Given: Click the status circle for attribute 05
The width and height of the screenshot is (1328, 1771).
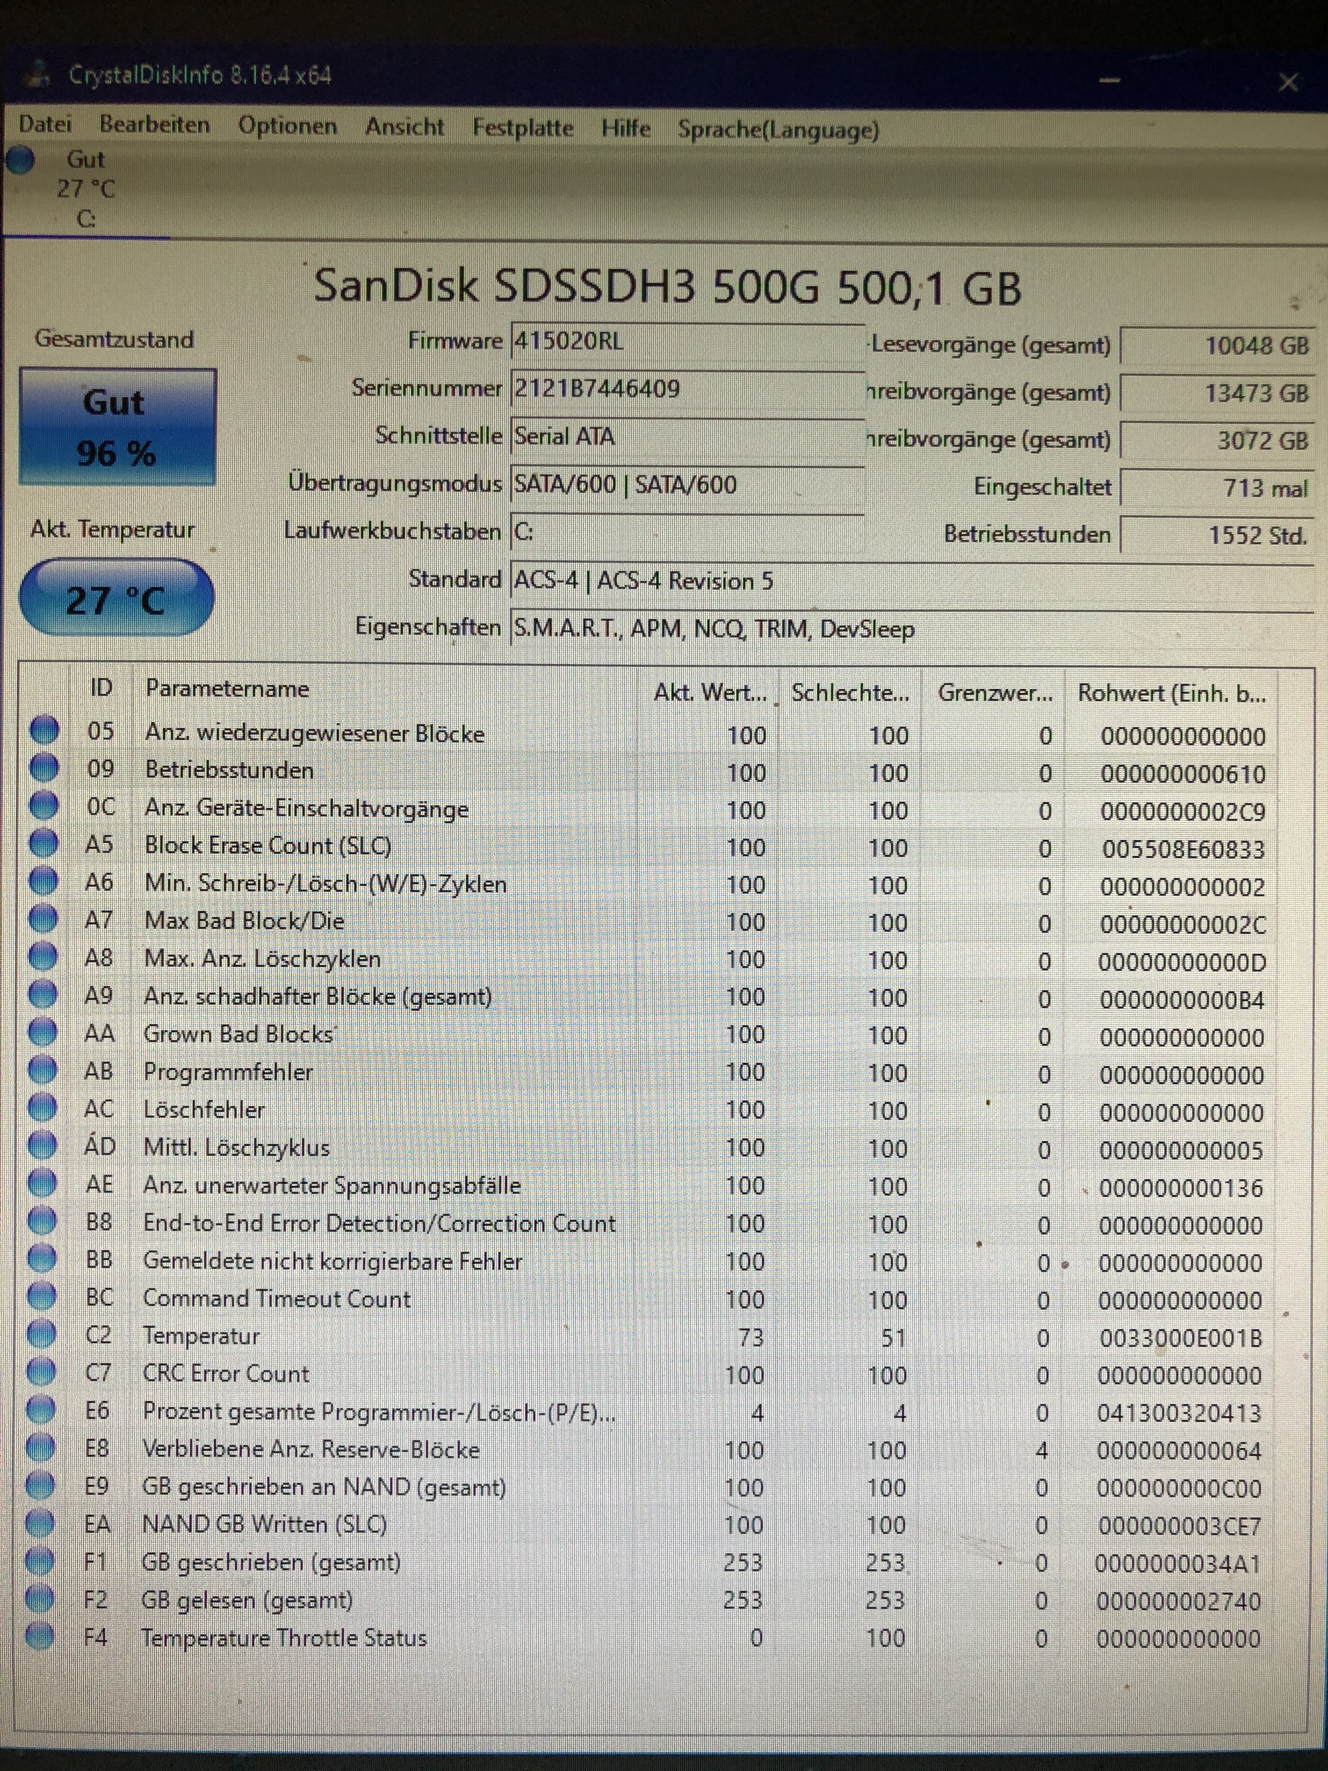Looking at the screenshot, I should pyautogui.click(x=44, y=730).
